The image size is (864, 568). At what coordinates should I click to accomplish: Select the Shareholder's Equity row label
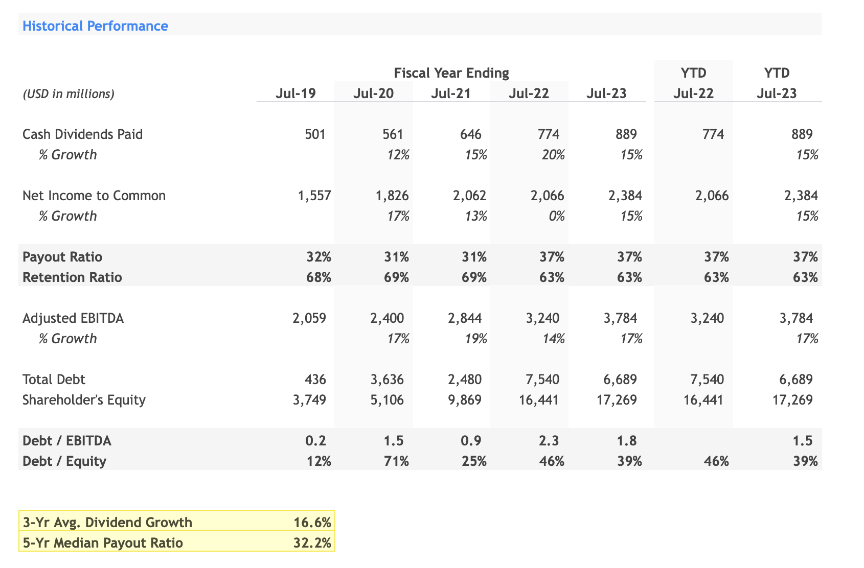(84, 400)
